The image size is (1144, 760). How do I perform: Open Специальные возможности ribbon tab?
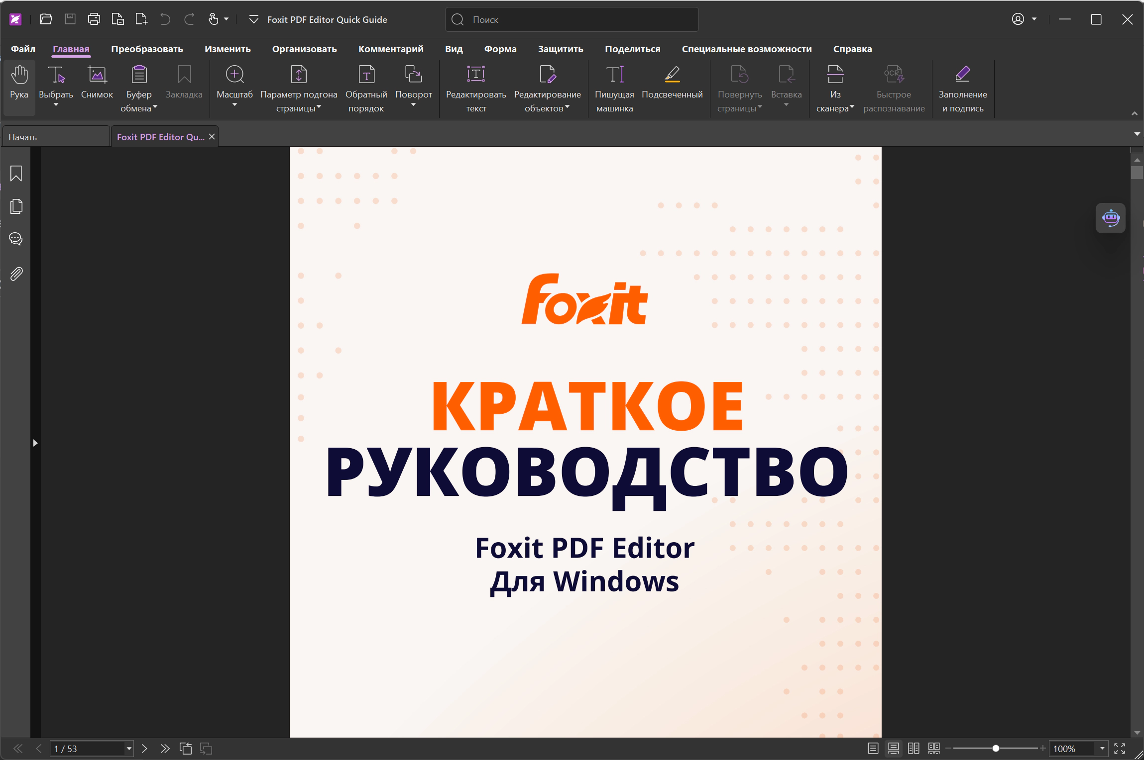tap(747, 49)
